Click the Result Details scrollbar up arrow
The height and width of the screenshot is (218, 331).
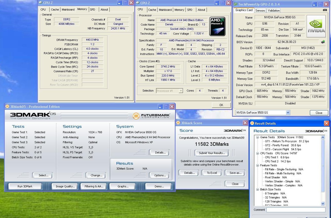point(323,137)
